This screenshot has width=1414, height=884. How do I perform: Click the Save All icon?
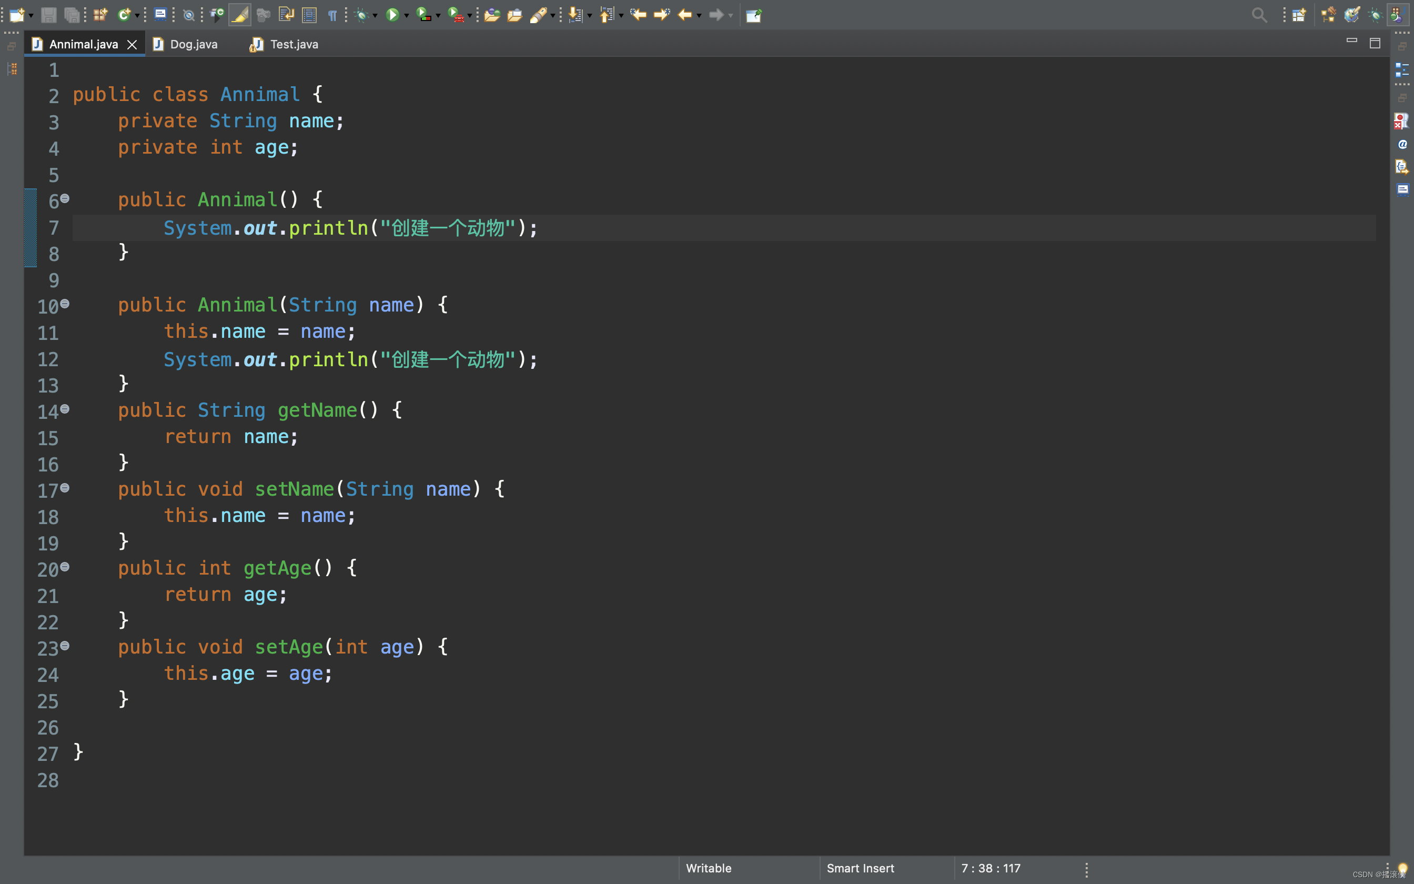[x=72, y=15]
